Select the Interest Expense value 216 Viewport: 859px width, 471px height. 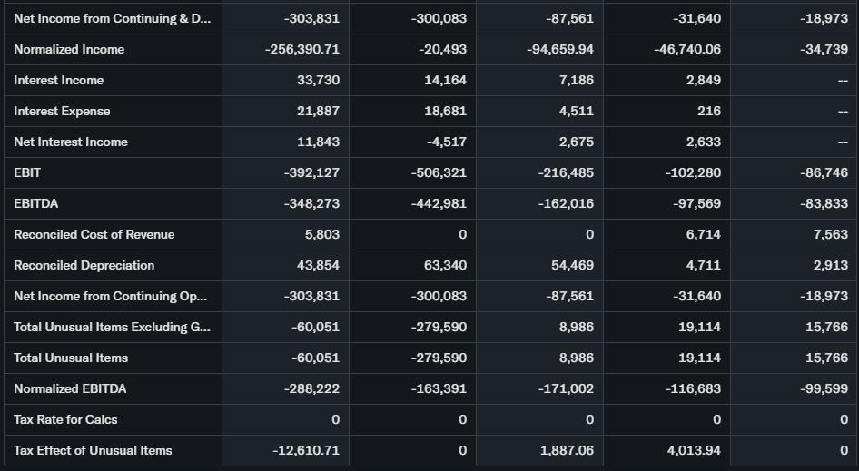[709, 111]
